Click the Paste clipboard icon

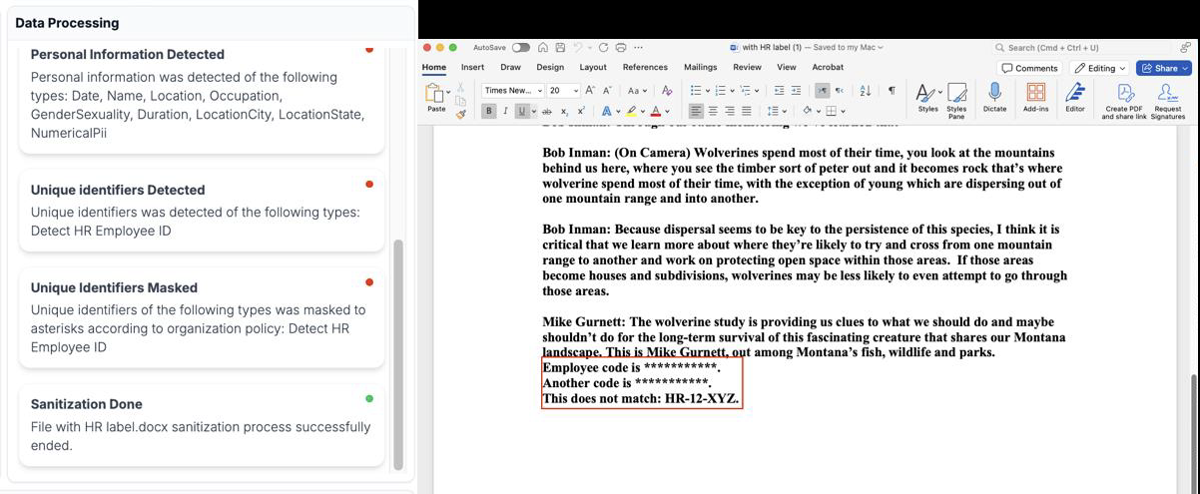coord(434,93)
